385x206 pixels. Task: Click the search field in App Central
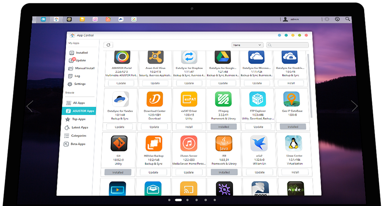tap(288, 45)
